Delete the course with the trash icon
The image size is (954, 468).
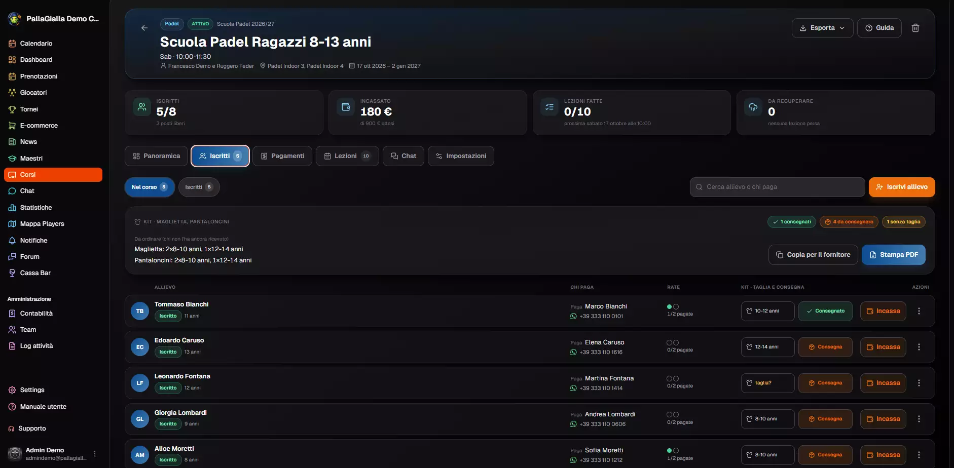pyautogui.click(x=915, y=28)
